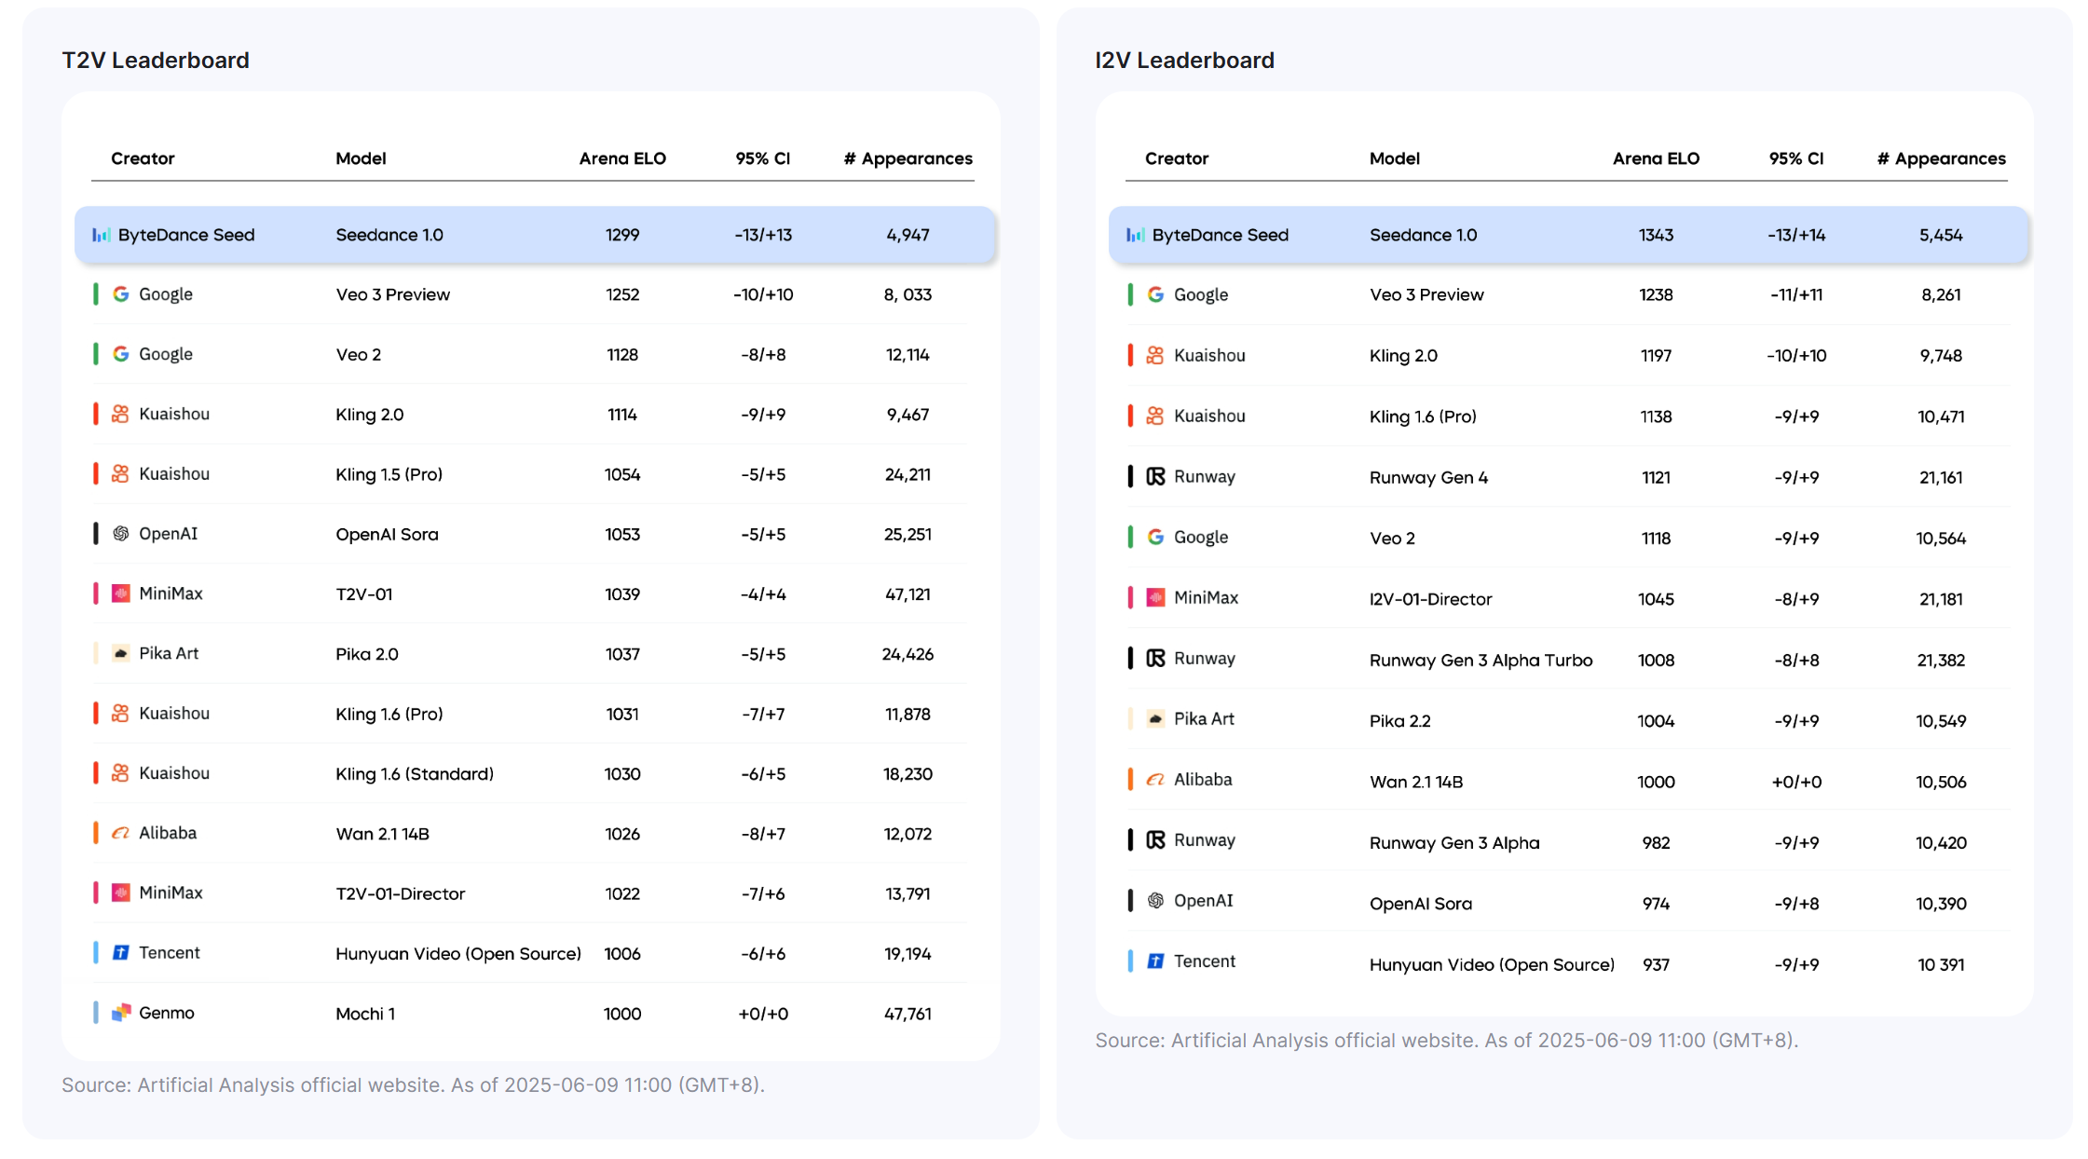Click the source note below the T2V table
Screen dimensions: 2088x1159
click(413, 1085)
